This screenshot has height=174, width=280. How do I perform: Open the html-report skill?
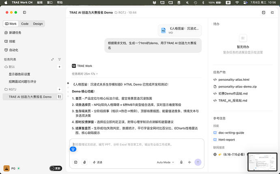pos(224,140)
